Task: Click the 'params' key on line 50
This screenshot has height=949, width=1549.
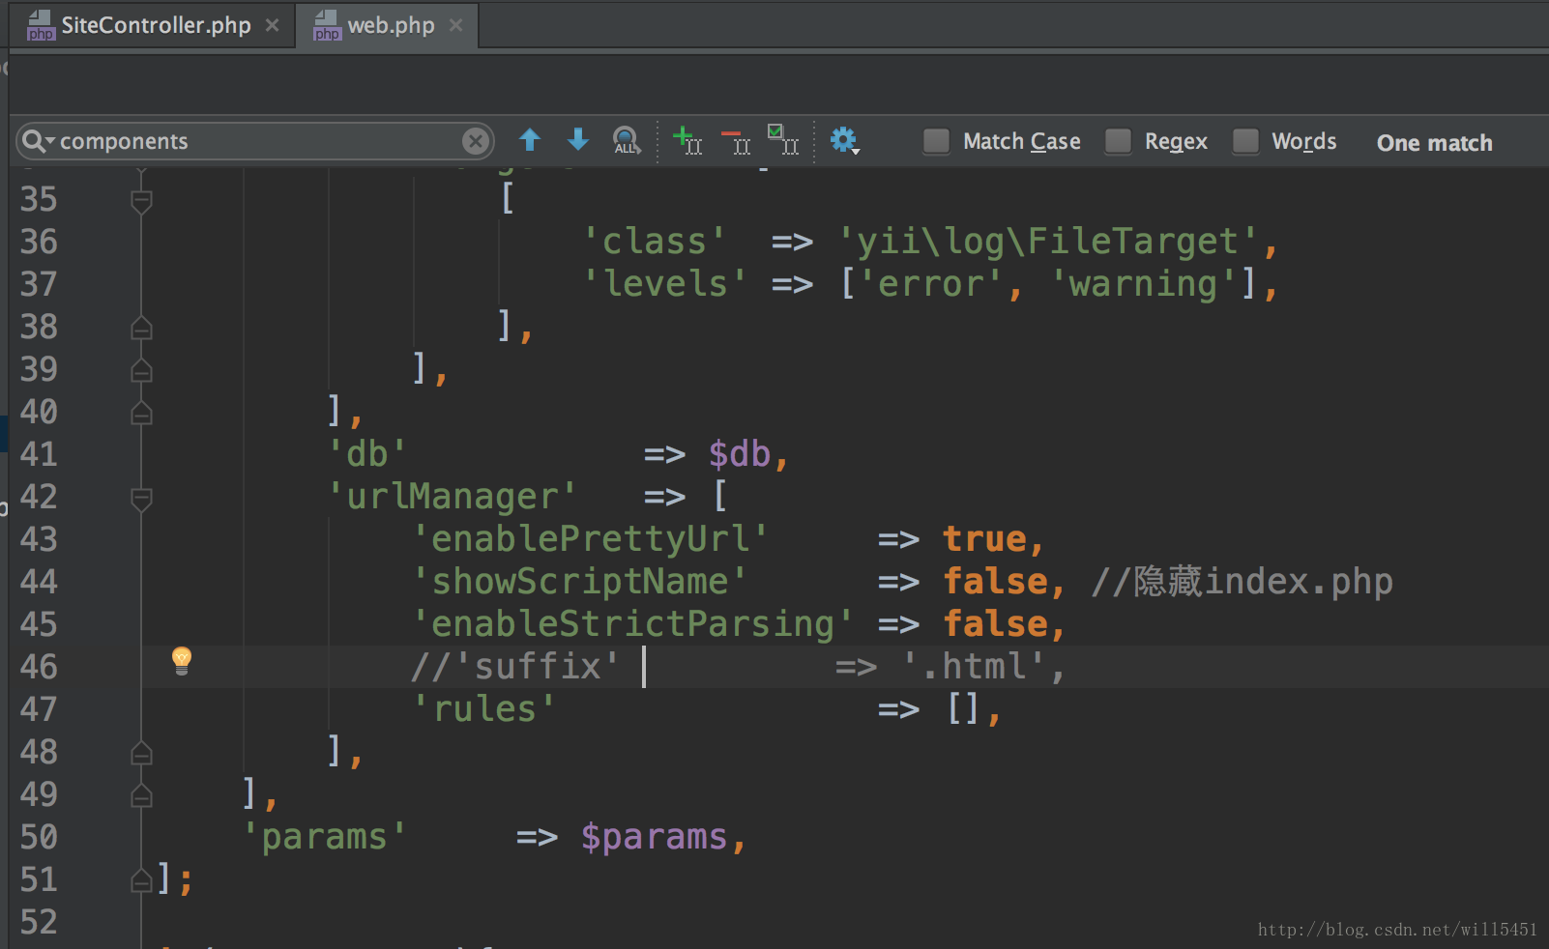Action: 324,837
